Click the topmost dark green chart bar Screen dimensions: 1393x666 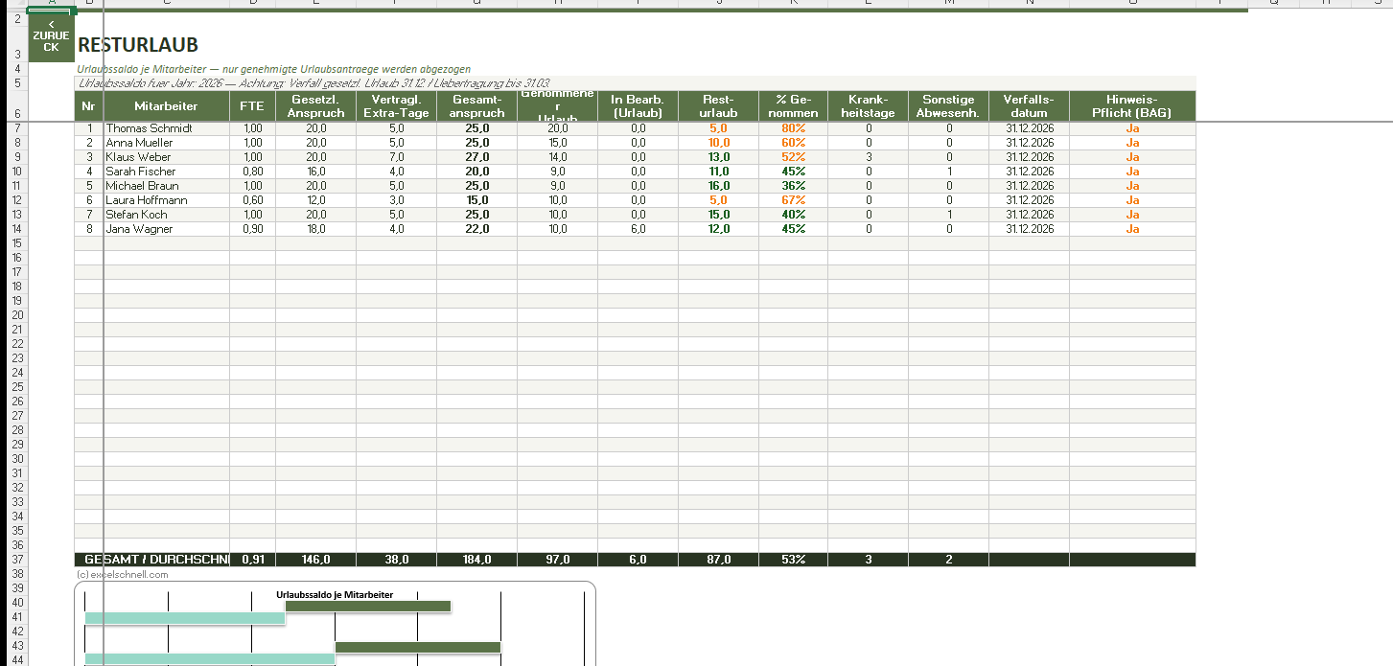[368, 607]
